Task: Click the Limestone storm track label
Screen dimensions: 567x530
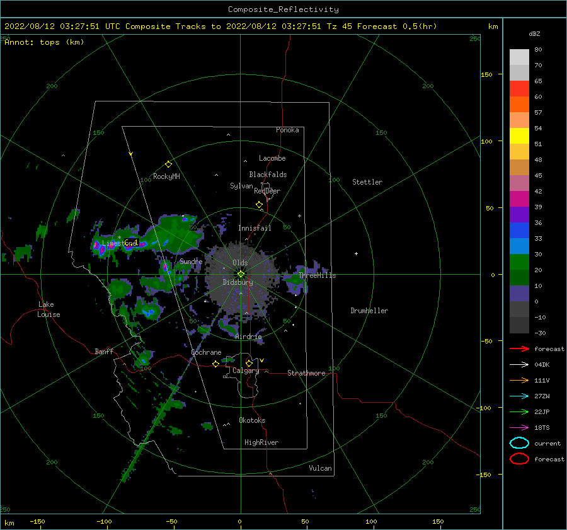Action: coord(120,243)
